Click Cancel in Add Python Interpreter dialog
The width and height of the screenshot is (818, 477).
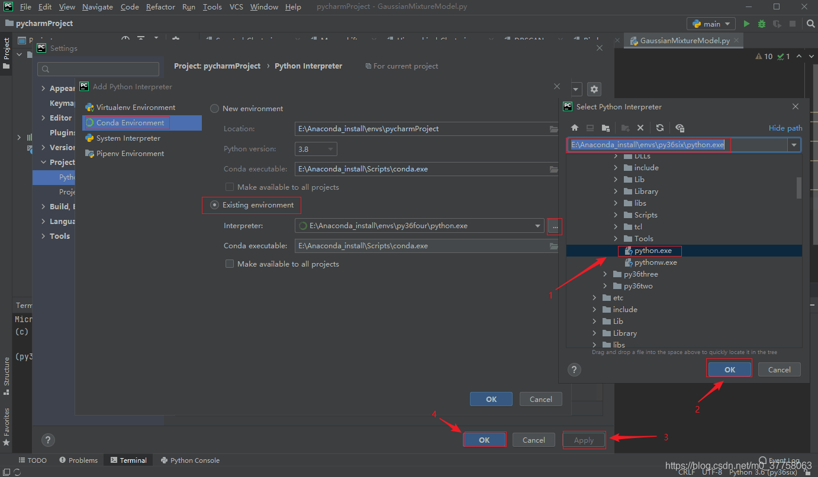[x=541, y=400]
